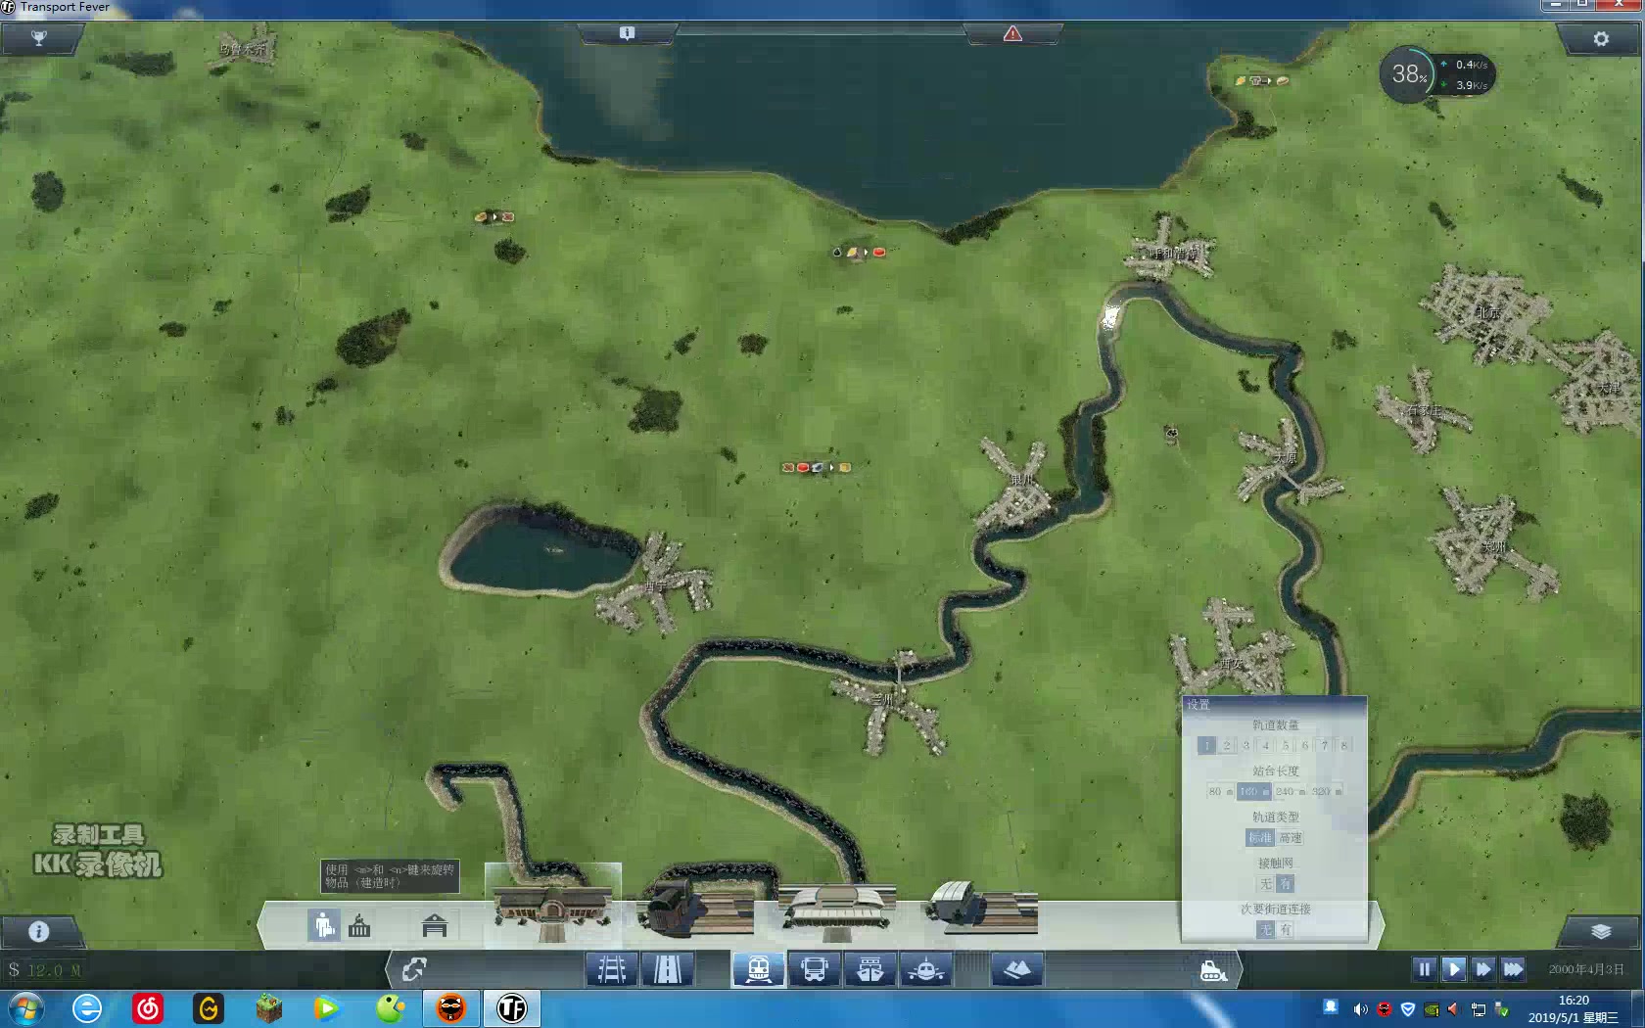Set game speed to triple fast-forward
The height and width of the screenshot is (1028, 1645).
[x=1513, y=969]
